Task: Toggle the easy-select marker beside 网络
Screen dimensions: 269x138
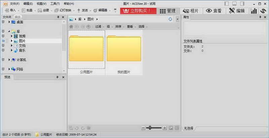Action: coord(3,69)
